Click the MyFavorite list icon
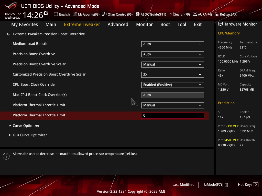262x196 pixels. click(75, 14)
